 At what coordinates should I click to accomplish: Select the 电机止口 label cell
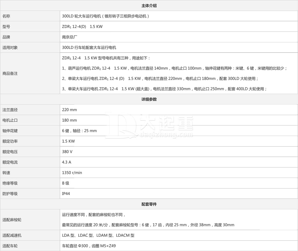(x=30, y=120)
